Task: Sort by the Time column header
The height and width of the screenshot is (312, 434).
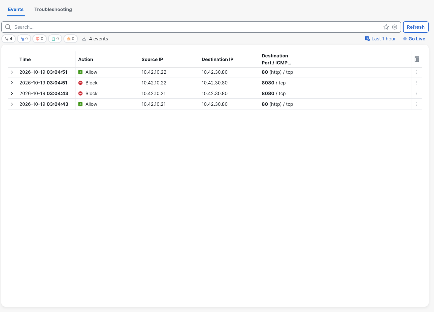Action: (x=25, y=59)
